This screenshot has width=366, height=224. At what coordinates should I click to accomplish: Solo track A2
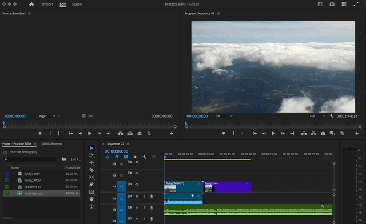[144, 207]
